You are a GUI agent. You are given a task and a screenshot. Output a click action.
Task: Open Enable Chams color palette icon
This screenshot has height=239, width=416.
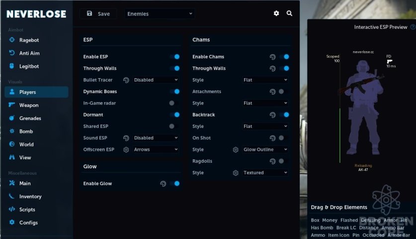(x=272, y=57)
